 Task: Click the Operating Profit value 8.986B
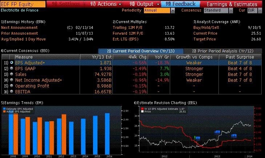104,86
